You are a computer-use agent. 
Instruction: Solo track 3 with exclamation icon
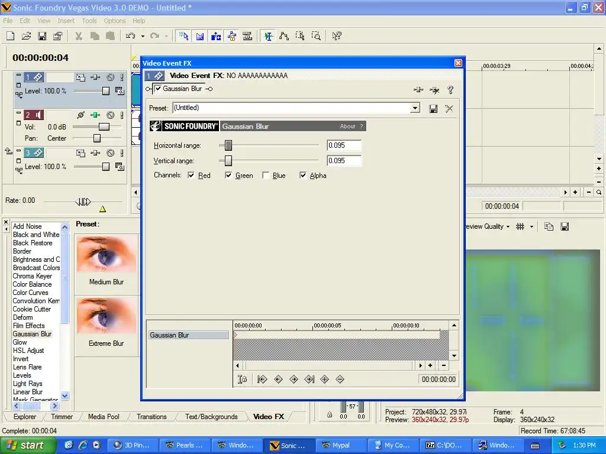[x=122, y=153]
